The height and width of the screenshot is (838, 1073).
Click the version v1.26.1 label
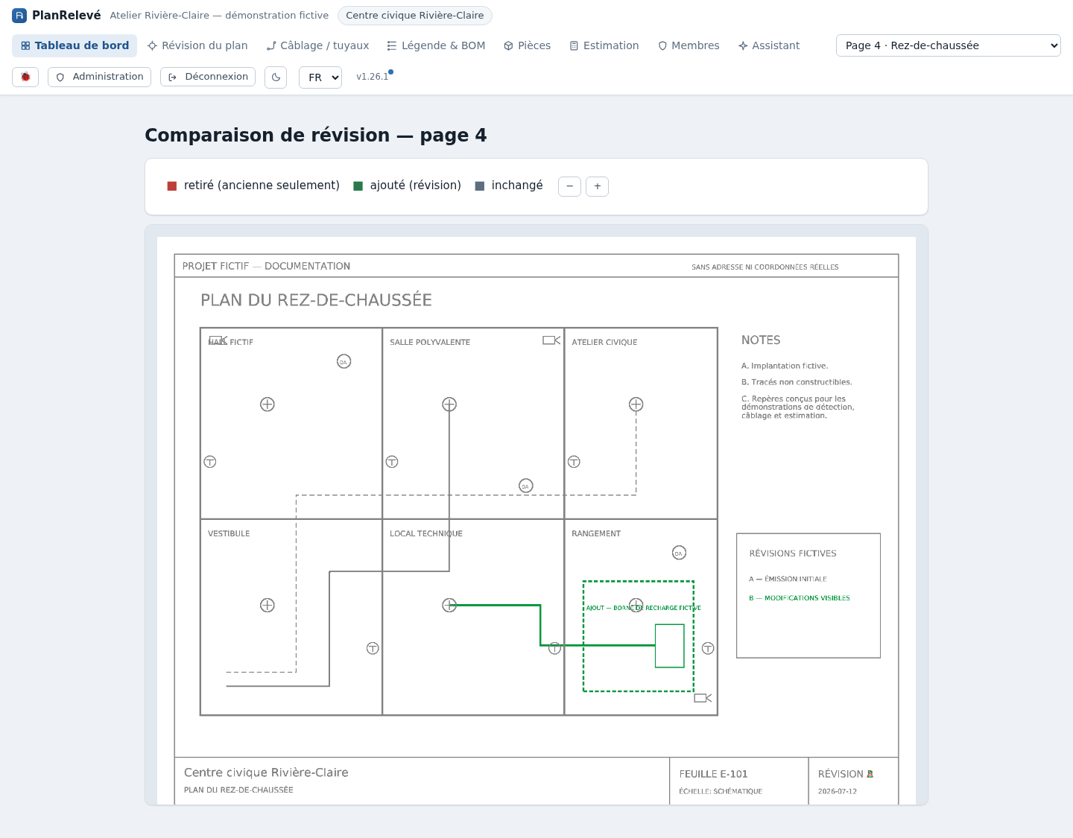373,77
